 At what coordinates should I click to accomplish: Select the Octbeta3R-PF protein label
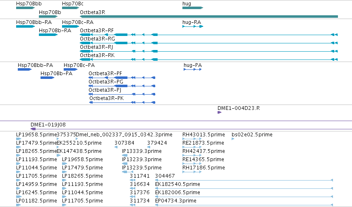105,74
